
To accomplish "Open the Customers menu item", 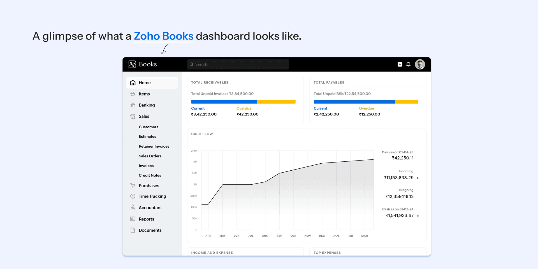I will [149, 127].
